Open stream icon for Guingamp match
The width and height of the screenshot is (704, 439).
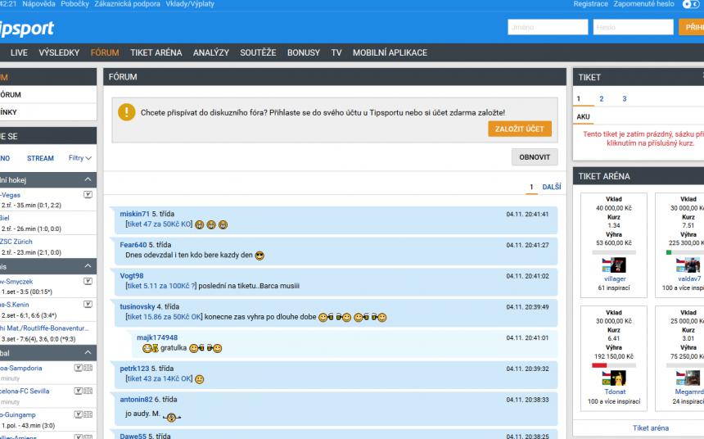tap(78, 414)
